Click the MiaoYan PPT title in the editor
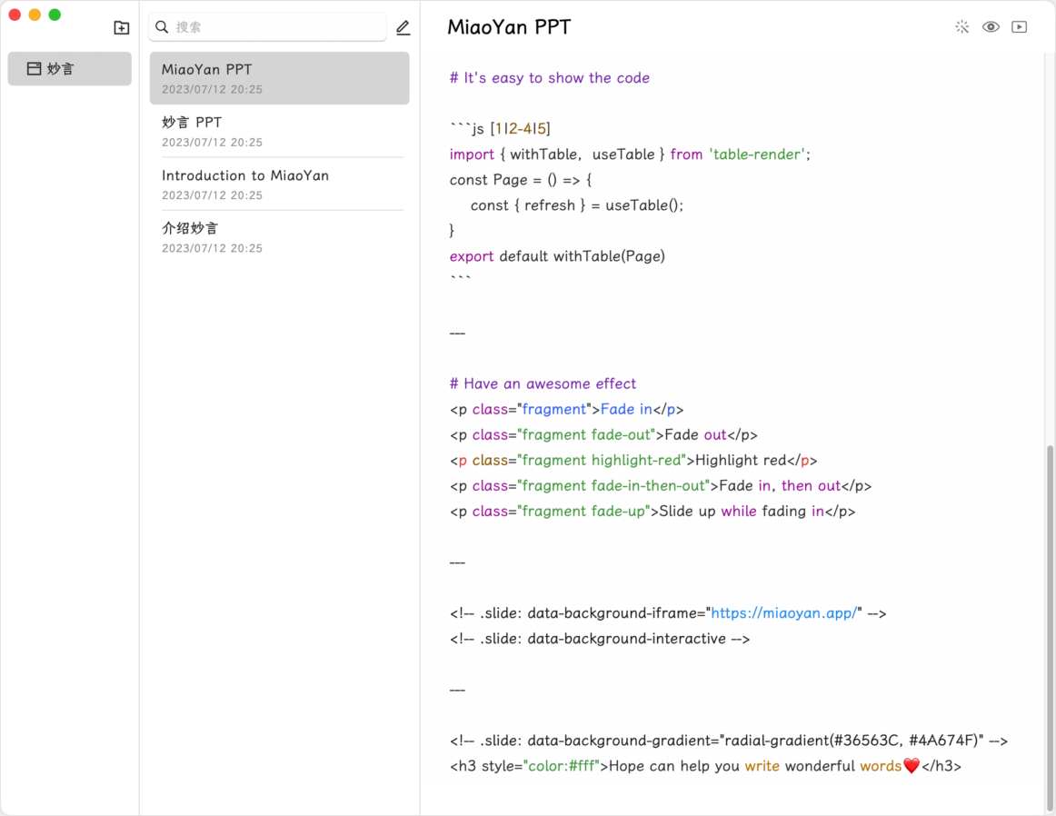 click(x=509, y=27)
